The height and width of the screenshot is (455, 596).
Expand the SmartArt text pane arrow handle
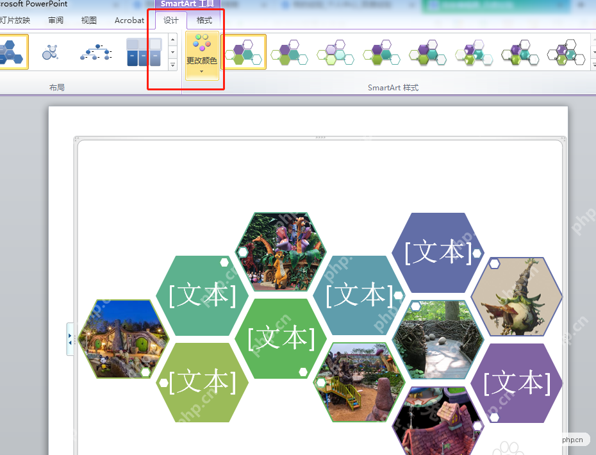70,339
